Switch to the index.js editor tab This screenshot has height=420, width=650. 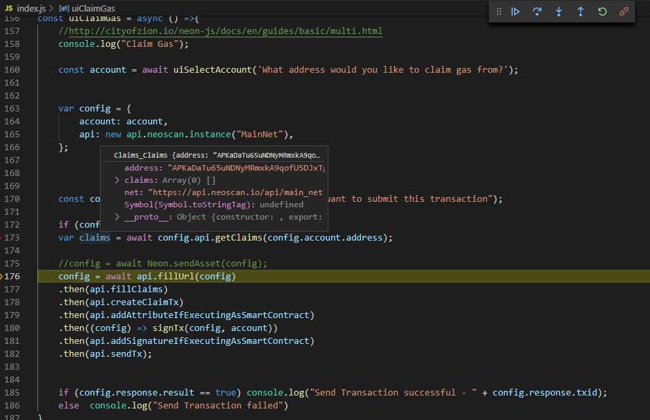[31, 9]
